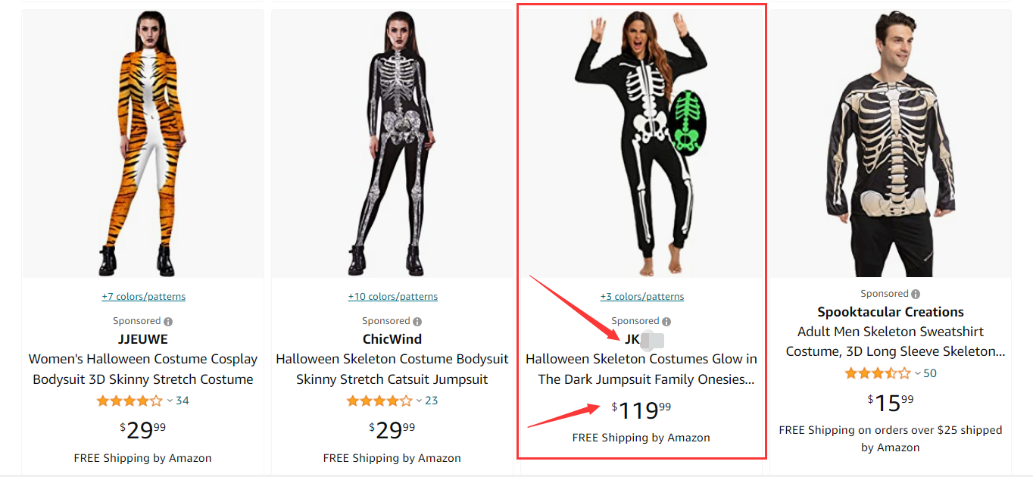Click the star rating of the JJEUWE bodysuit
Image resolution: width=1033 pixels, height=477 pixels.
[130, 401]
